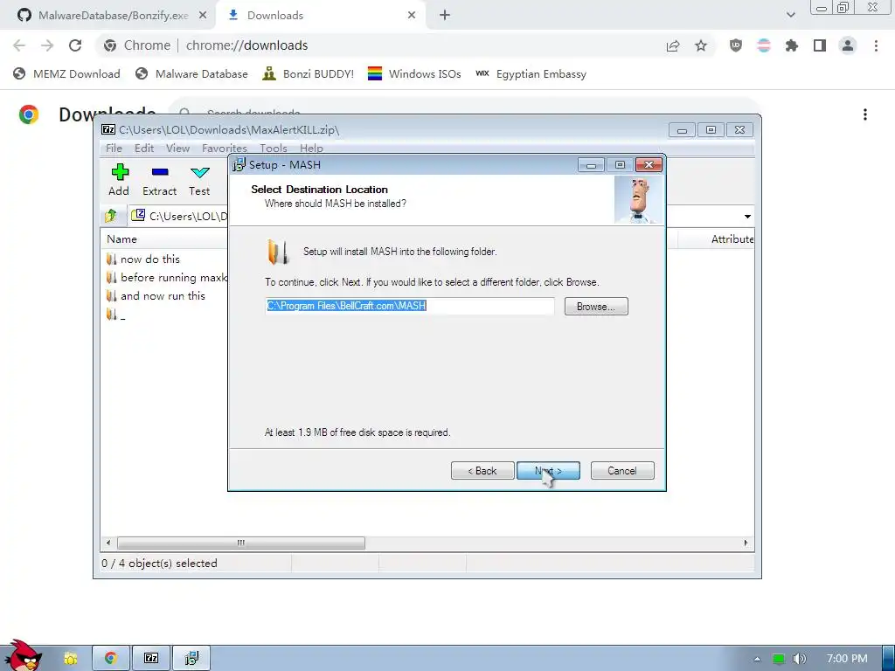Go forward in Chrome
The height and width of the screenshot is (671, 895).
click(x=47, y=45)
